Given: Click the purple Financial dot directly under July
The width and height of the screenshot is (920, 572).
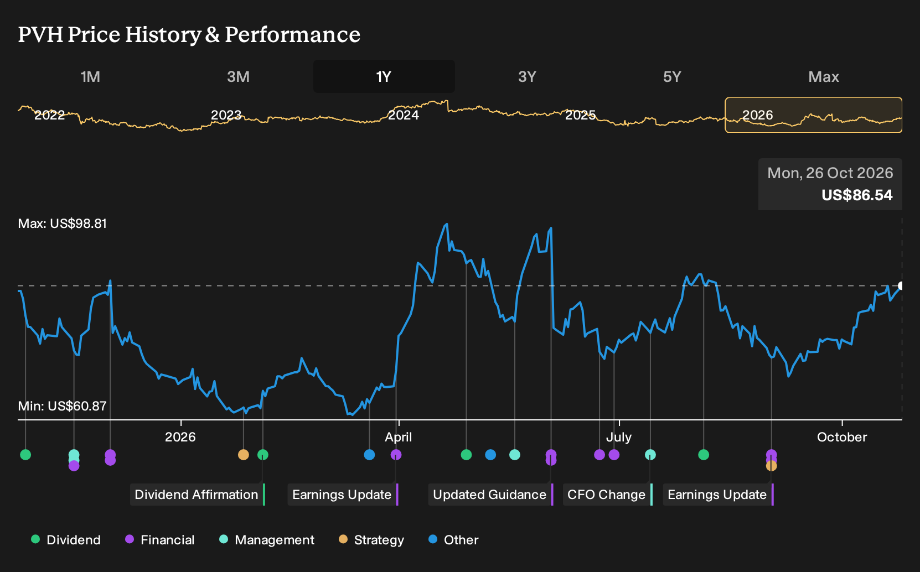Looking at the screenshot, I should (614, 455).
